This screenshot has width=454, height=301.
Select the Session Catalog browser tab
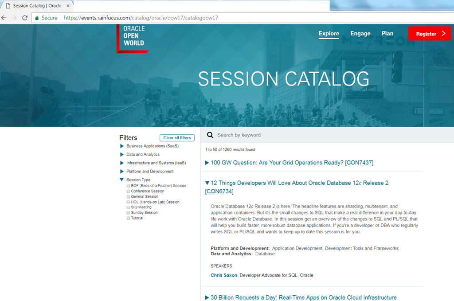(37, 6)
